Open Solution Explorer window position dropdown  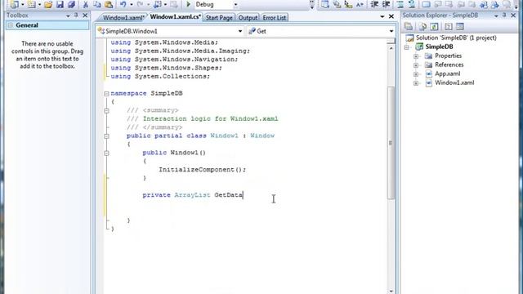(x=496, y=16)
